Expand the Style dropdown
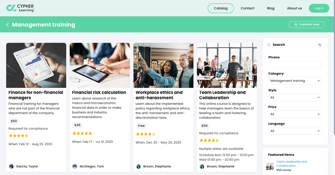 click(295, 97)
